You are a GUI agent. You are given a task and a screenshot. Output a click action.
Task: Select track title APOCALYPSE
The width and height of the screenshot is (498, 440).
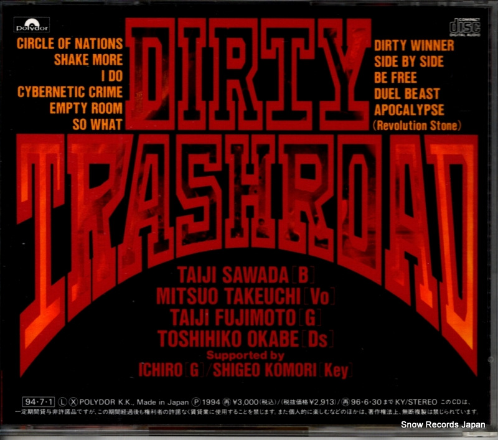point(409,110)
